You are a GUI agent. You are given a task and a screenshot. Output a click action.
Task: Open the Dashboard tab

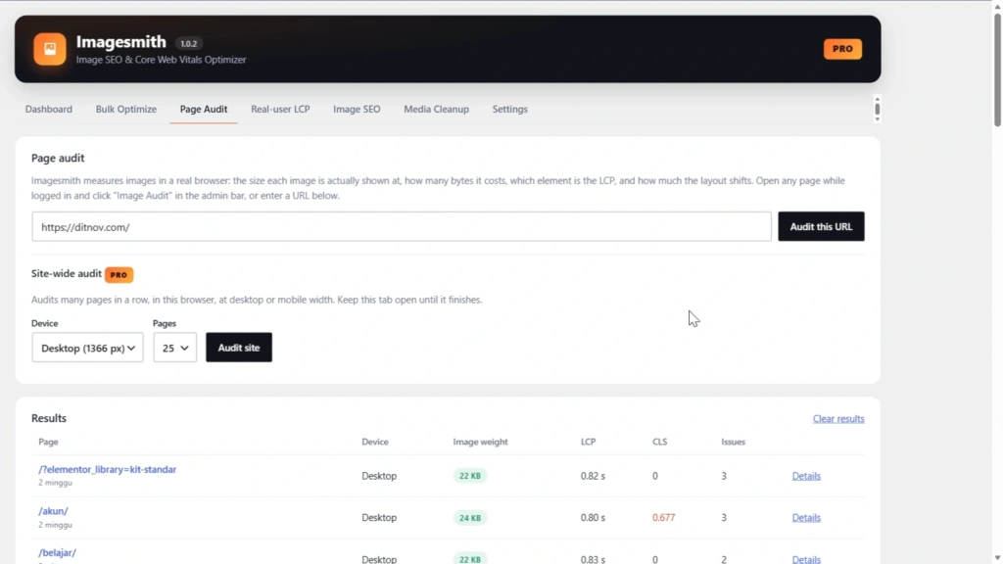click(49, 109)
